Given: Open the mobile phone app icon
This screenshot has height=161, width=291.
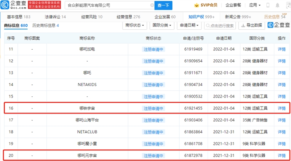Looking at the screenshot, I should (268, 5).
